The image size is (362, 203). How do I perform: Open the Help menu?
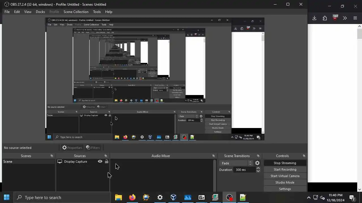(x=109, y=12)
